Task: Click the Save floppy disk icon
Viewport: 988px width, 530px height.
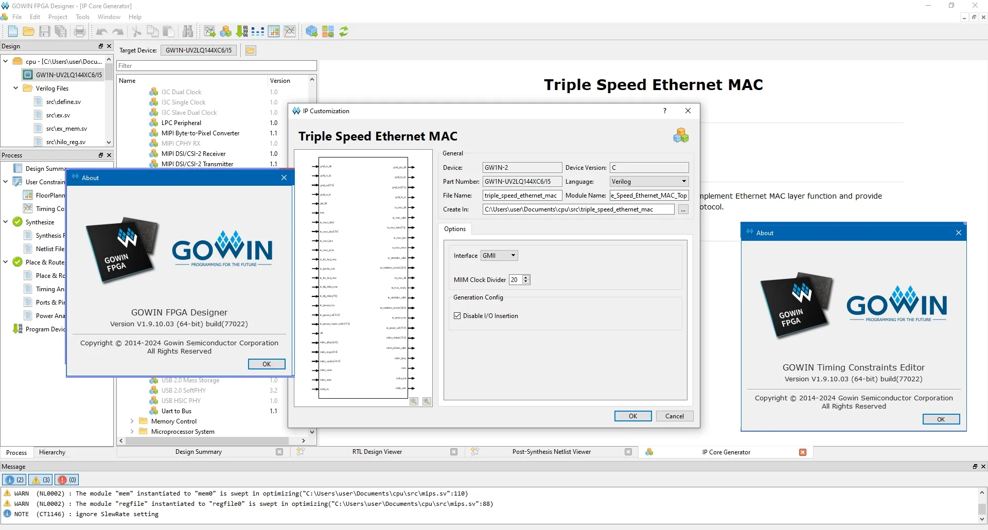Action: tap(45, 31)
